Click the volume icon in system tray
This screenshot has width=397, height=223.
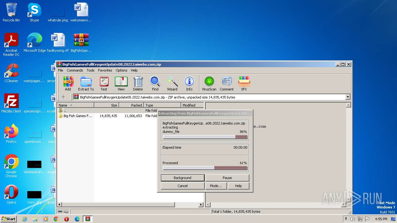(x=352, y=219)
